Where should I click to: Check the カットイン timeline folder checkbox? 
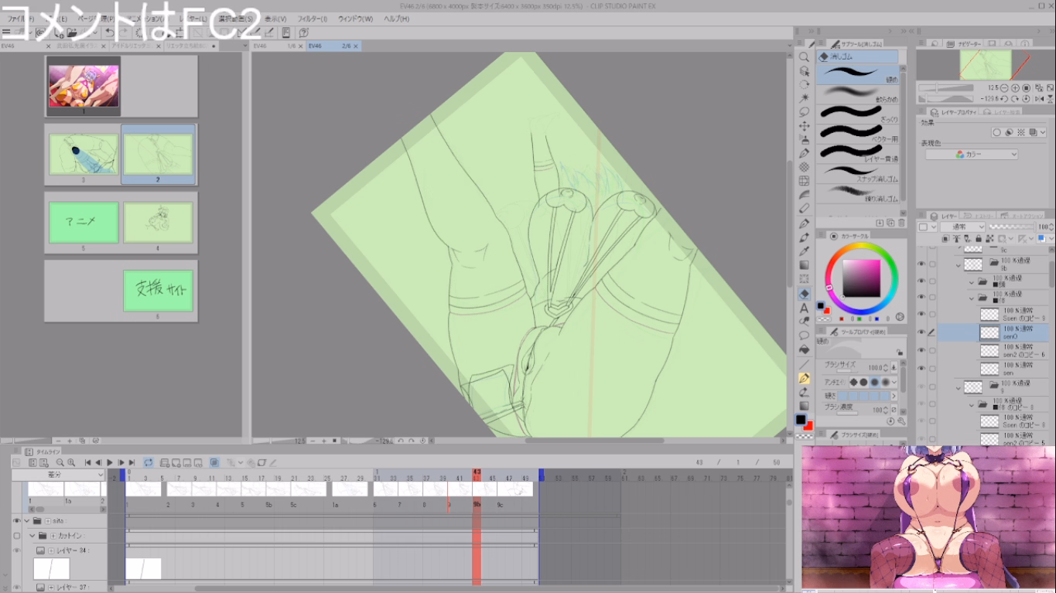click(x=16, y=535)
